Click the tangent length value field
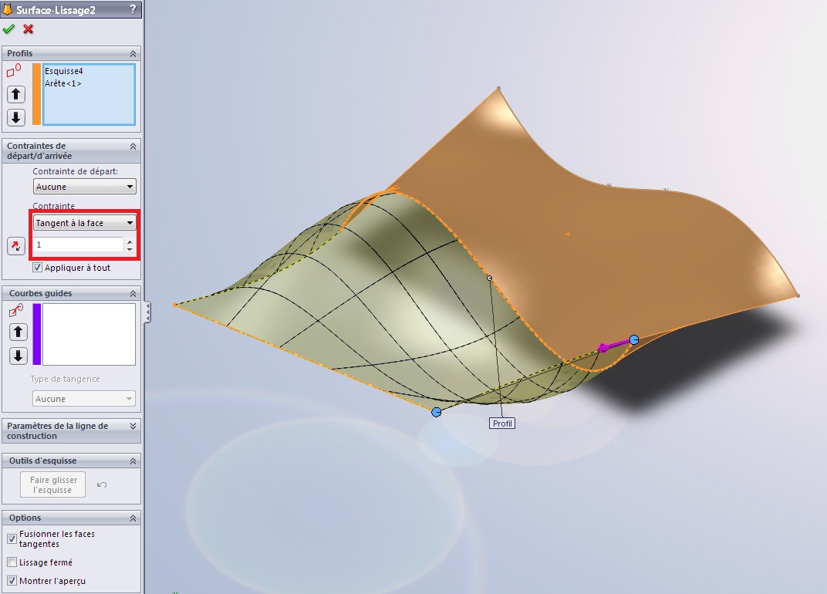This screenshot has width=827, height=594. click(78, 245)
